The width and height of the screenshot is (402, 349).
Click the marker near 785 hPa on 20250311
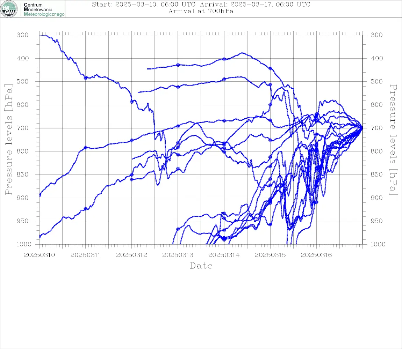(86, 148)
